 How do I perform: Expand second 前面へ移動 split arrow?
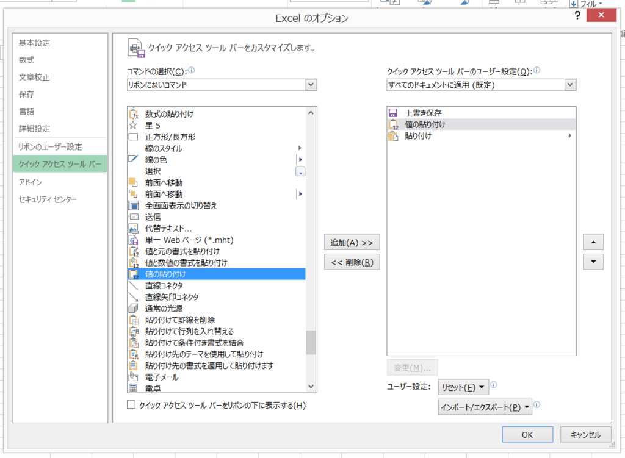tap(300, 194)
